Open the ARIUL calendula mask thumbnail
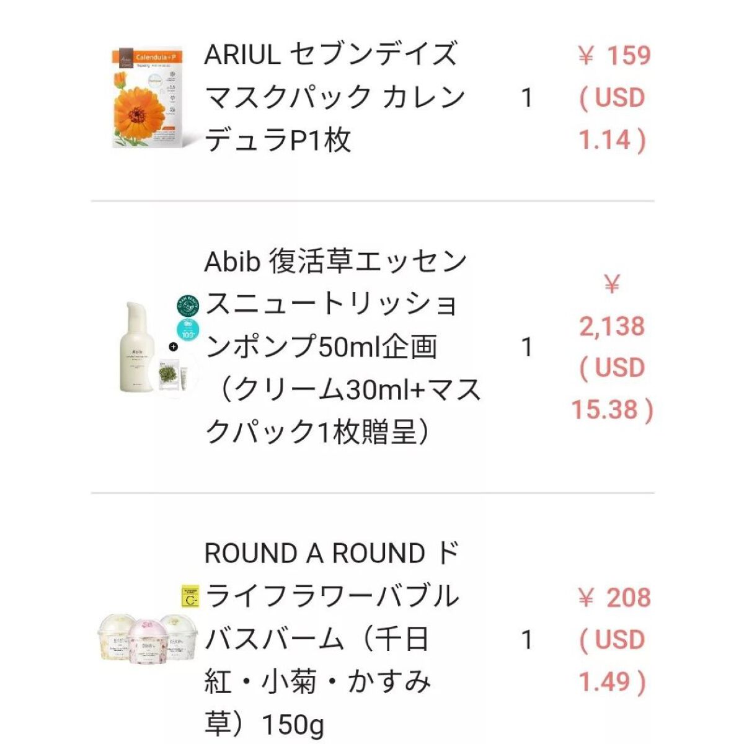The width and height of the screenshot is (744, 744). click(x=148, y=97)
